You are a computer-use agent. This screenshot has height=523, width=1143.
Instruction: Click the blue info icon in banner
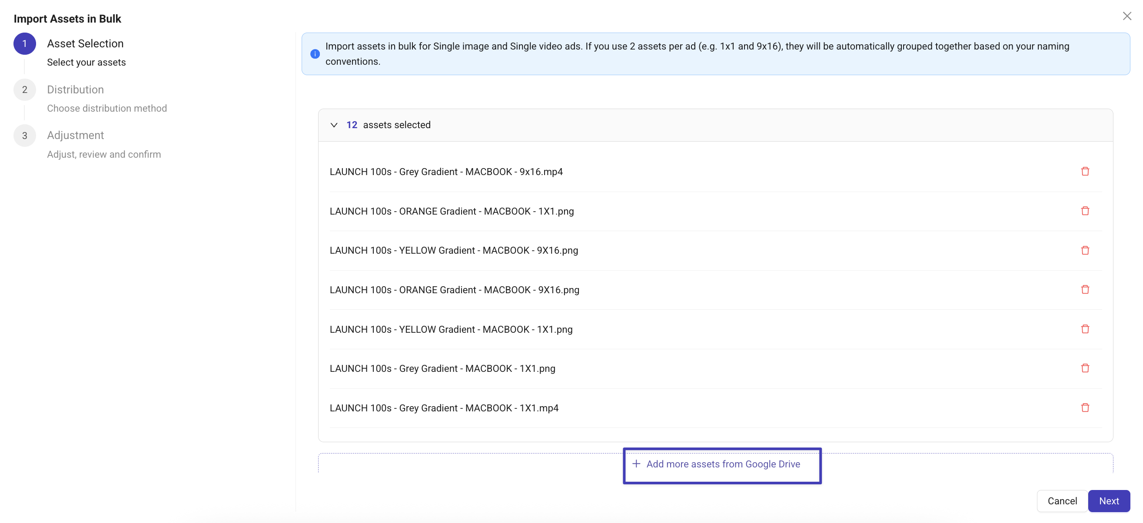(x=315, y=54)
